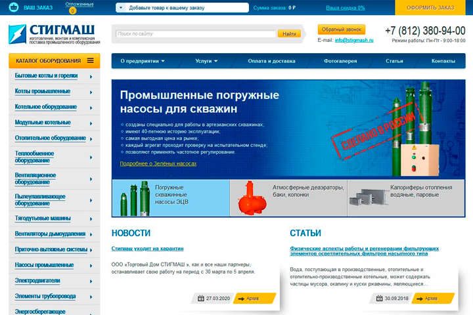Open Контакты menu item
473x315 pixels.
[x=443, y=61]
